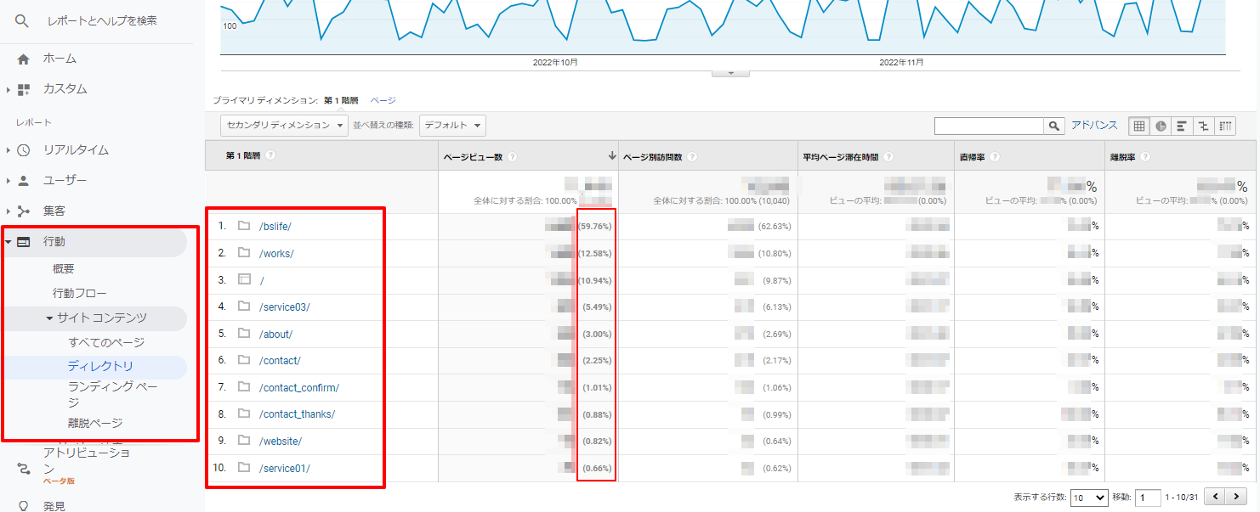Switch primary dimension to ページ
Image resolution: width=1260 pixels, height=512 pixels.
pyautogui.click(x=383, y=100)
